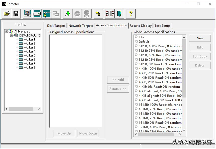Open the About help question mark icon
Viewport: 216px width, 149px height.
[131, 14]
